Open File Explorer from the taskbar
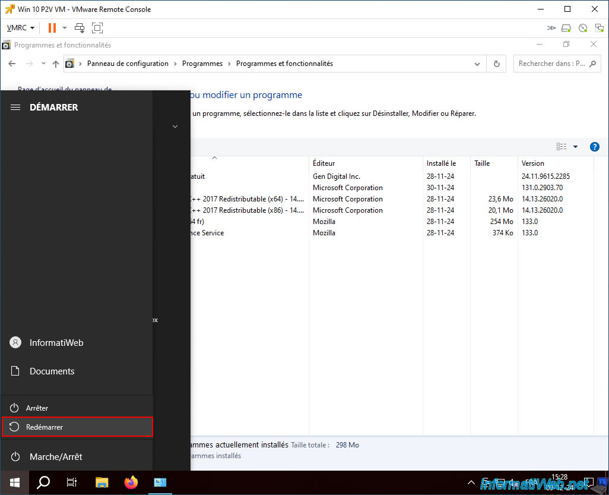Viewport: 609px width, 495px height. pyautogui.click(x=101, y=483)
